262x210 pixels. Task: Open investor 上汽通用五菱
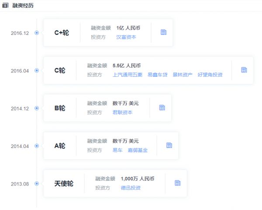click(128, 75)
